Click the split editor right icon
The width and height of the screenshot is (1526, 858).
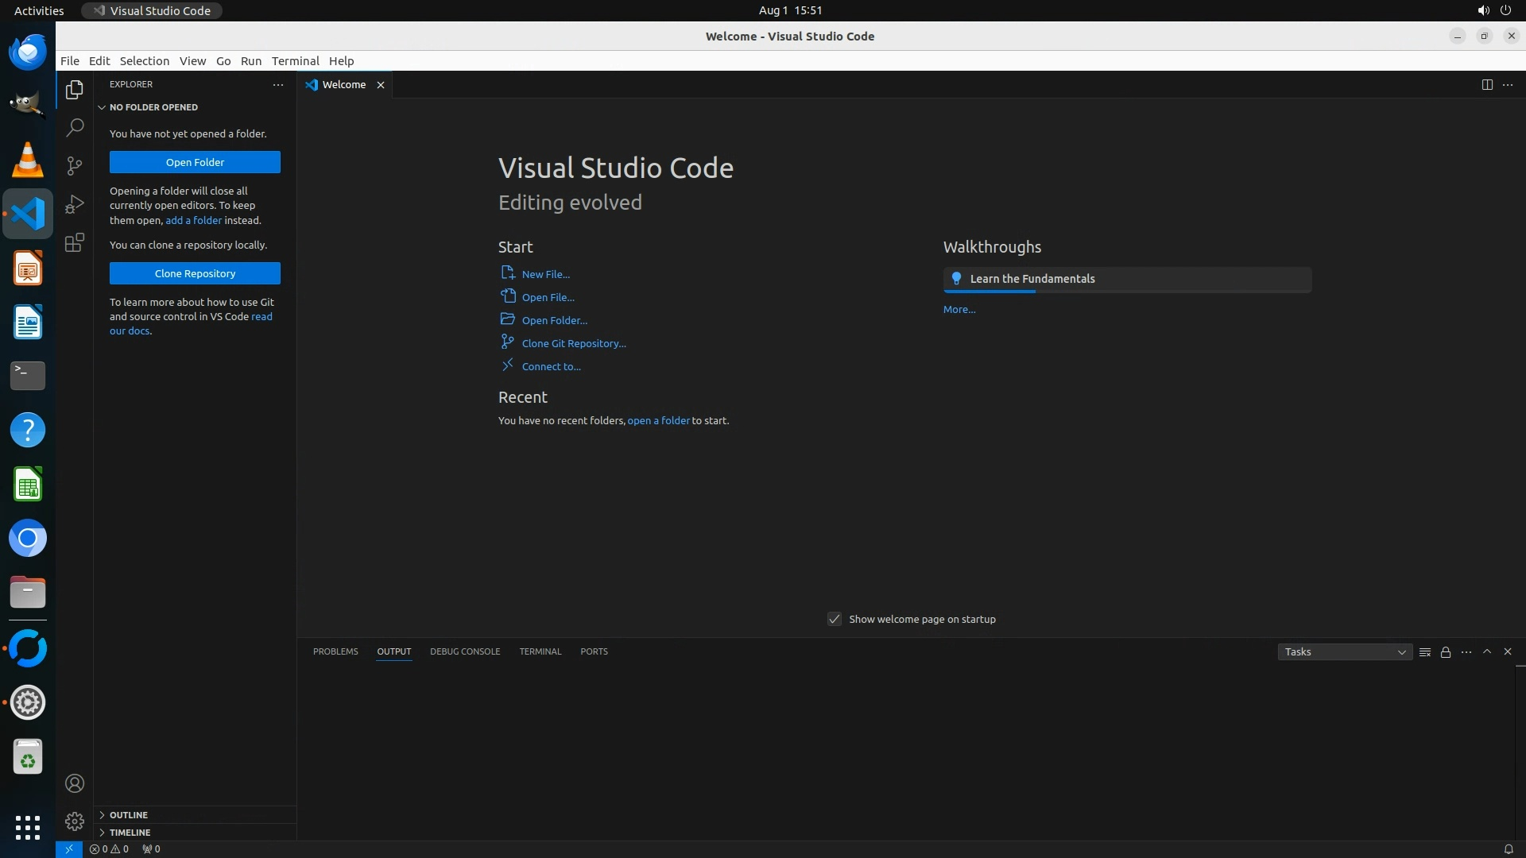[x=1487, y=85]
